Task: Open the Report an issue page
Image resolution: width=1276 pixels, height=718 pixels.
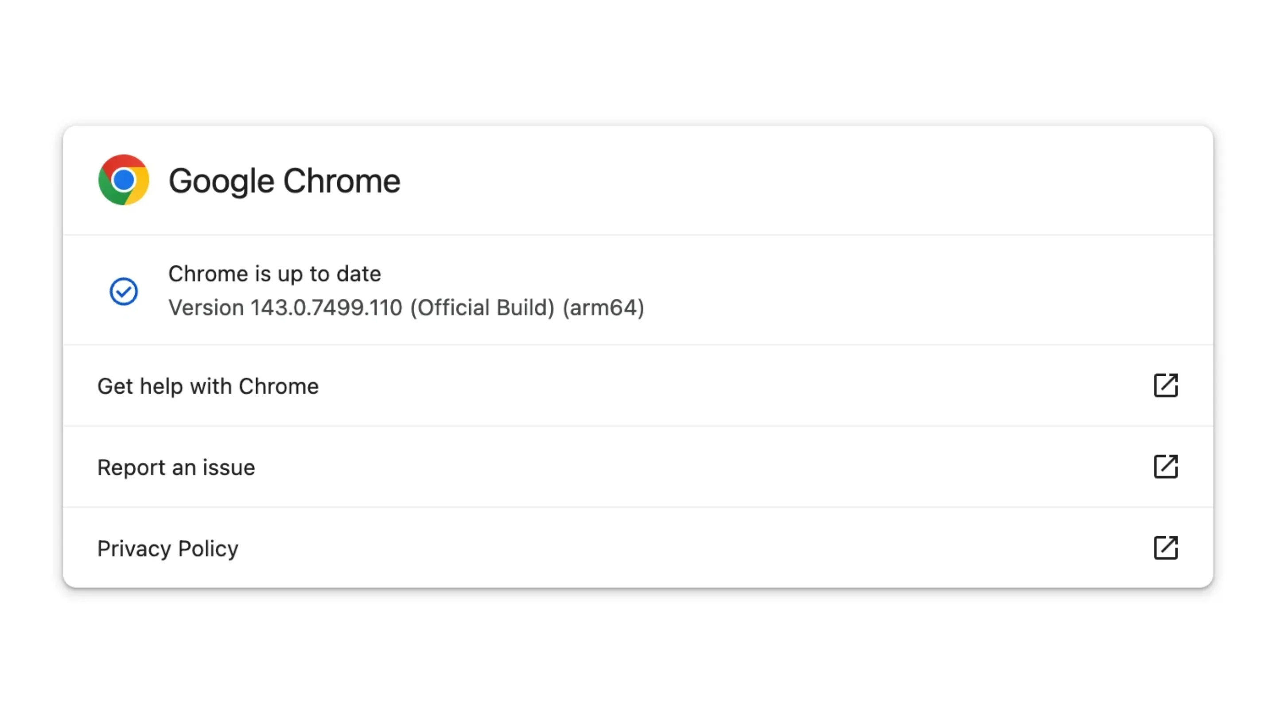Action: pos(177,467)
